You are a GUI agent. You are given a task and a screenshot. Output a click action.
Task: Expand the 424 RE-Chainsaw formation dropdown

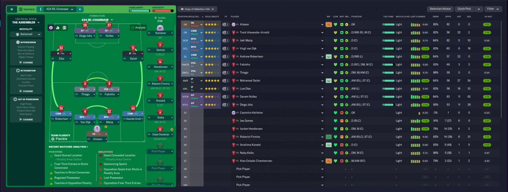coord(97,19)
